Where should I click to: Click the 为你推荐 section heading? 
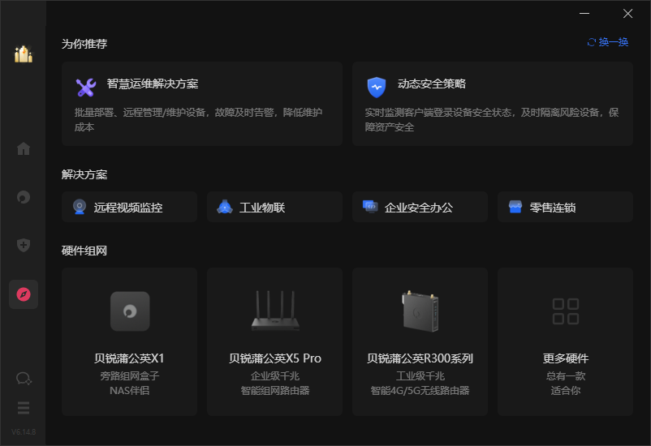point(84,44)
